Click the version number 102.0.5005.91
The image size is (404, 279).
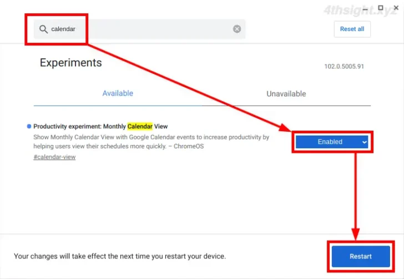[344, 67]
